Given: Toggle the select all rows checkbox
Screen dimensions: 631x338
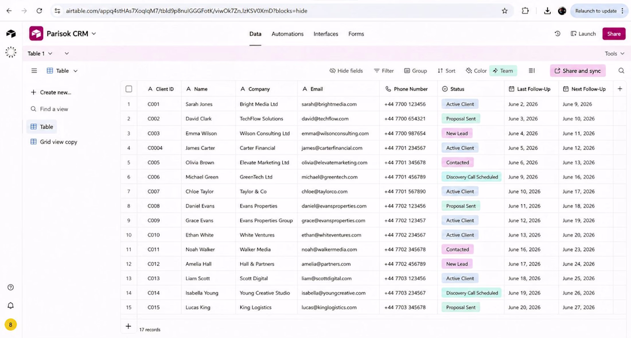Looking at the screenshot, I should 128,89.
